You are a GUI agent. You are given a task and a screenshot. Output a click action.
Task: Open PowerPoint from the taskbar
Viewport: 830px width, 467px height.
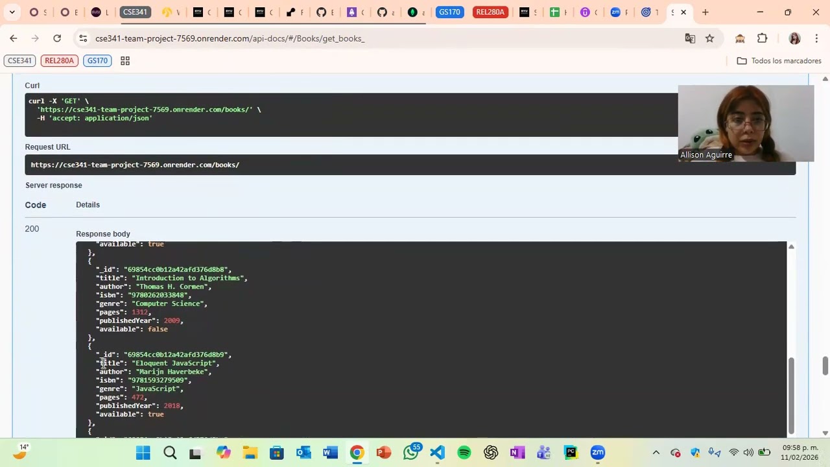384,453
